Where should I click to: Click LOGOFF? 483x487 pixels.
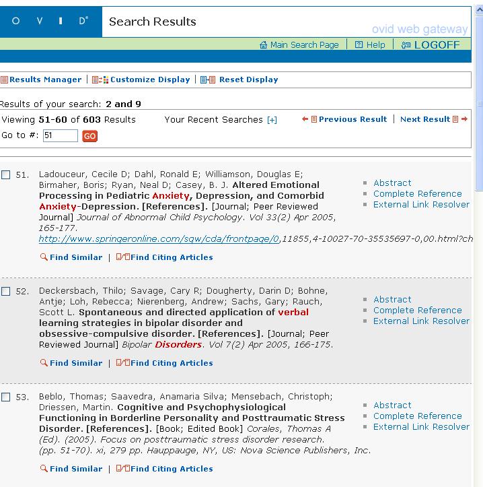pos(437,45)
